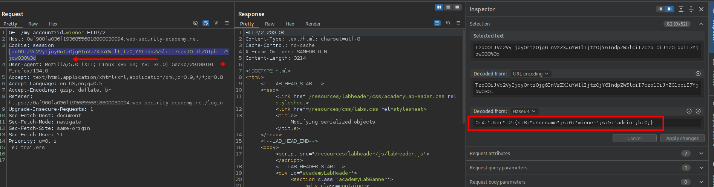Dock Inspector panel to the left side
Screen dimensions: 714x187
coord(660,9)
